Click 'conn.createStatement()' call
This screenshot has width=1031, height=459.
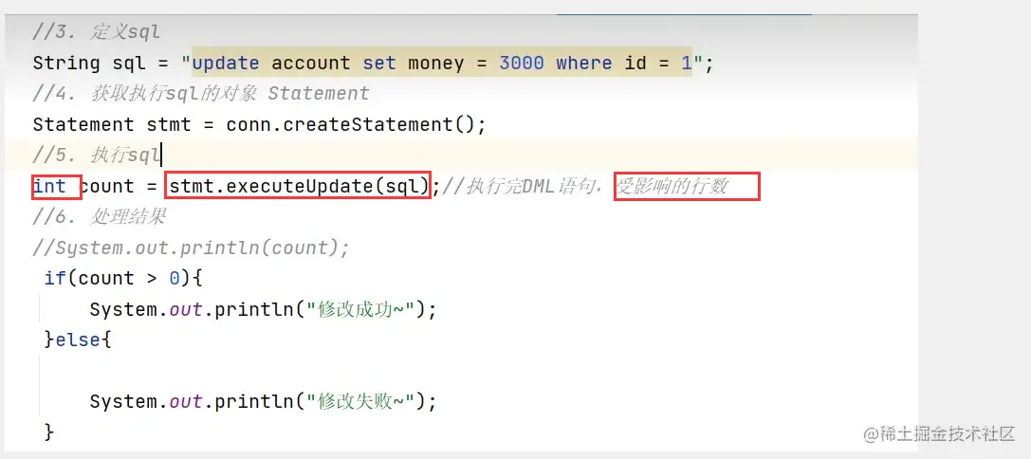tap(350, 125)
